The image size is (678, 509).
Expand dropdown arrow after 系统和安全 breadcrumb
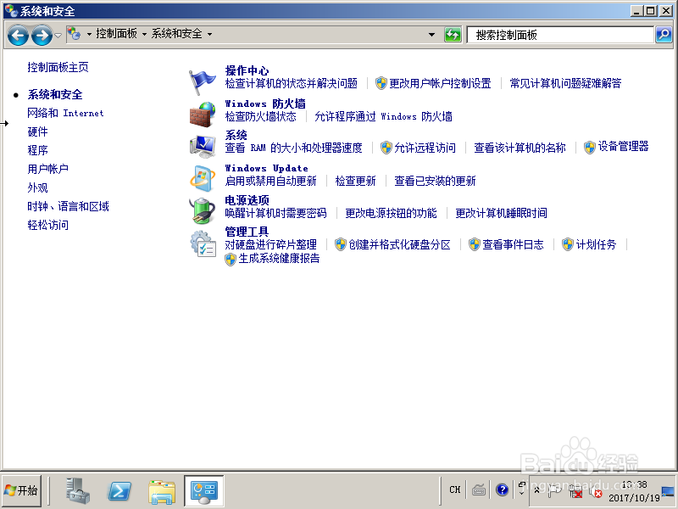coord(209,34)
